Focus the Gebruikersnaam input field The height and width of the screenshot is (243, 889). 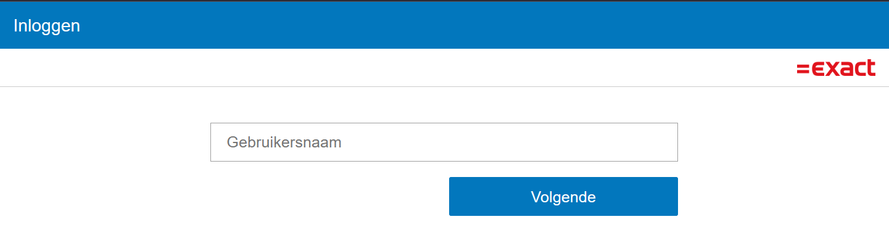click(444, 142)
